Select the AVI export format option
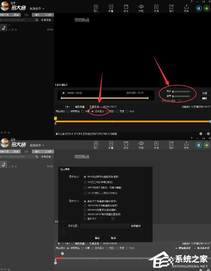 [x=85, y=182]
